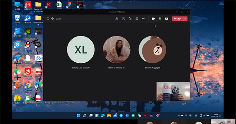
Task: Open the participants panel in Teams
Action: 117,19
